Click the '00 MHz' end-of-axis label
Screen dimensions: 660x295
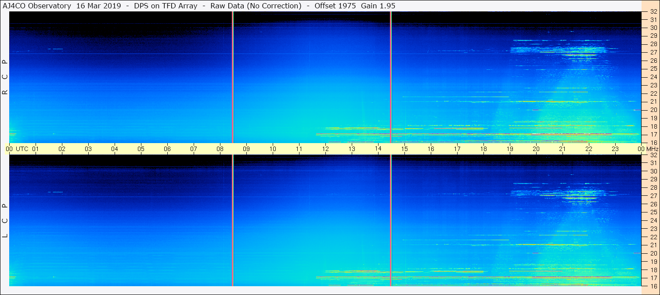pos(647,149)
